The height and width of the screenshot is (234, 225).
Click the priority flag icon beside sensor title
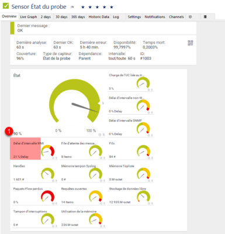72,7
